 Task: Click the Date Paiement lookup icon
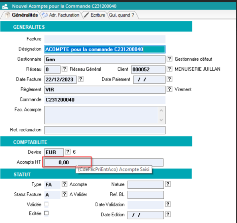pos(169,79)
